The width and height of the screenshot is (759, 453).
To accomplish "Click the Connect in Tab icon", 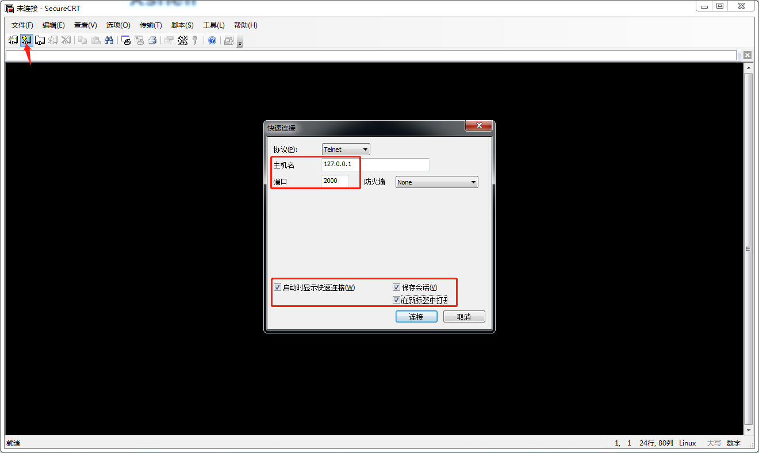I will pyautogui.click(x=40, y=40).
